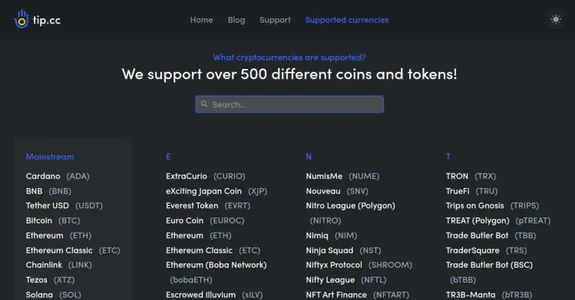
Task: Select Everest Token (EVRT) entry
Action: [208, 206]
